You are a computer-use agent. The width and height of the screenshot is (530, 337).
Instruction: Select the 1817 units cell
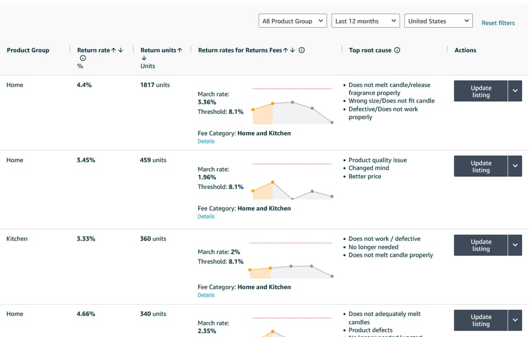(x=155, y=85)
